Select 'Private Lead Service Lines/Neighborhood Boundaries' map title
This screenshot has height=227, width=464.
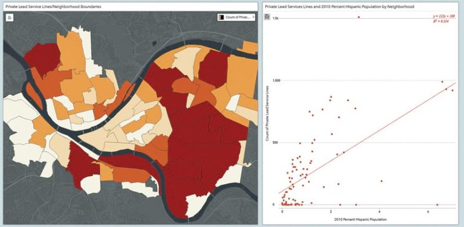pyautogui.click(x=54, y=7)
